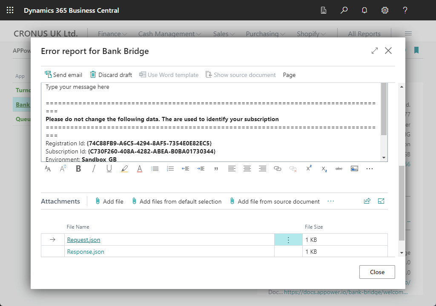The width and height of the screenshot is (436, 306).
Task: Open the Response.json attachment
Action: (86, 252)
